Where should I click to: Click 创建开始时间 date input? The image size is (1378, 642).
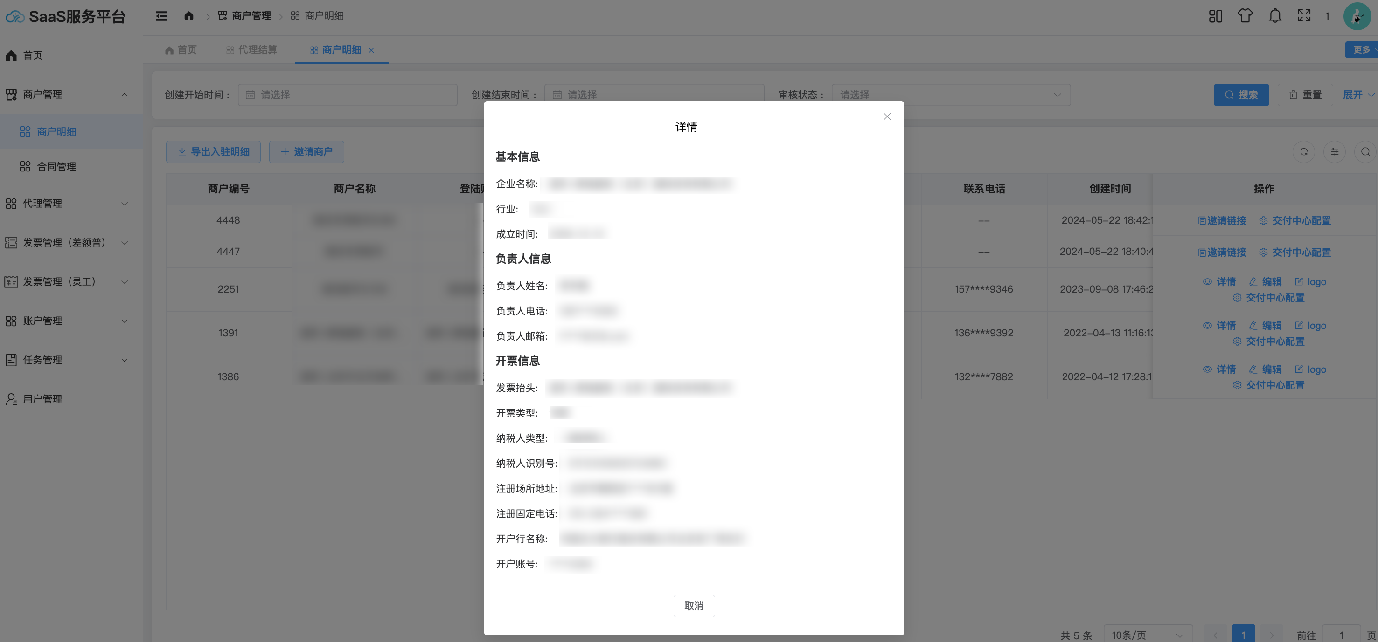[348, 95]
